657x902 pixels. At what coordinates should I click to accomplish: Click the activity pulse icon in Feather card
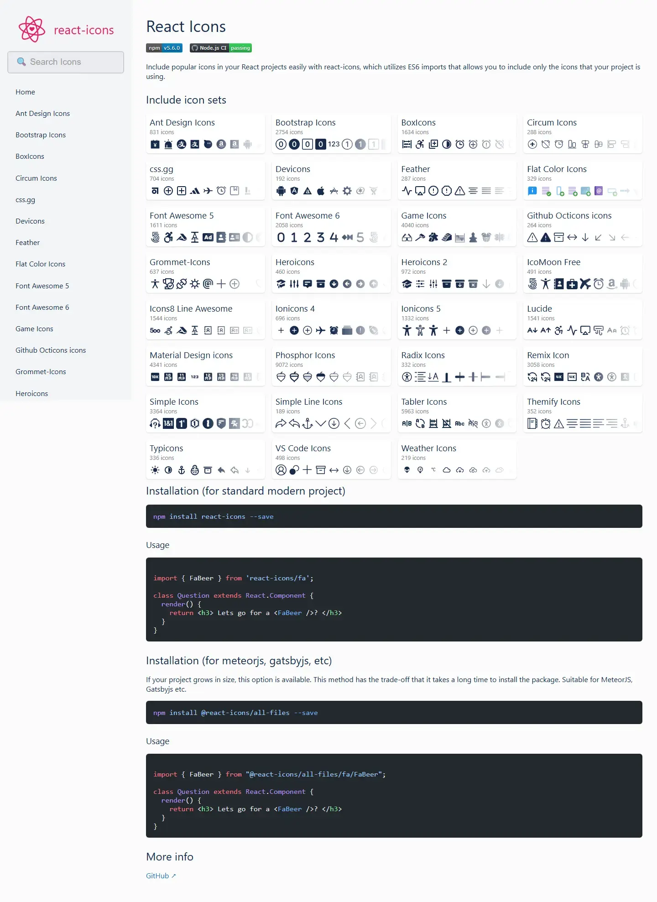pos(407,191)
